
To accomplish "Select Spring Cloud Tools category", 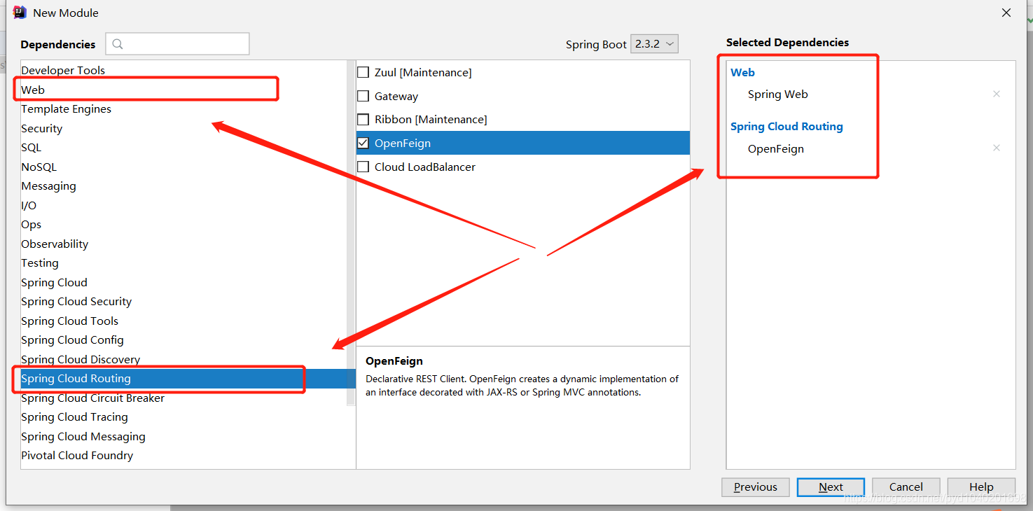I will tap(69, 321).
